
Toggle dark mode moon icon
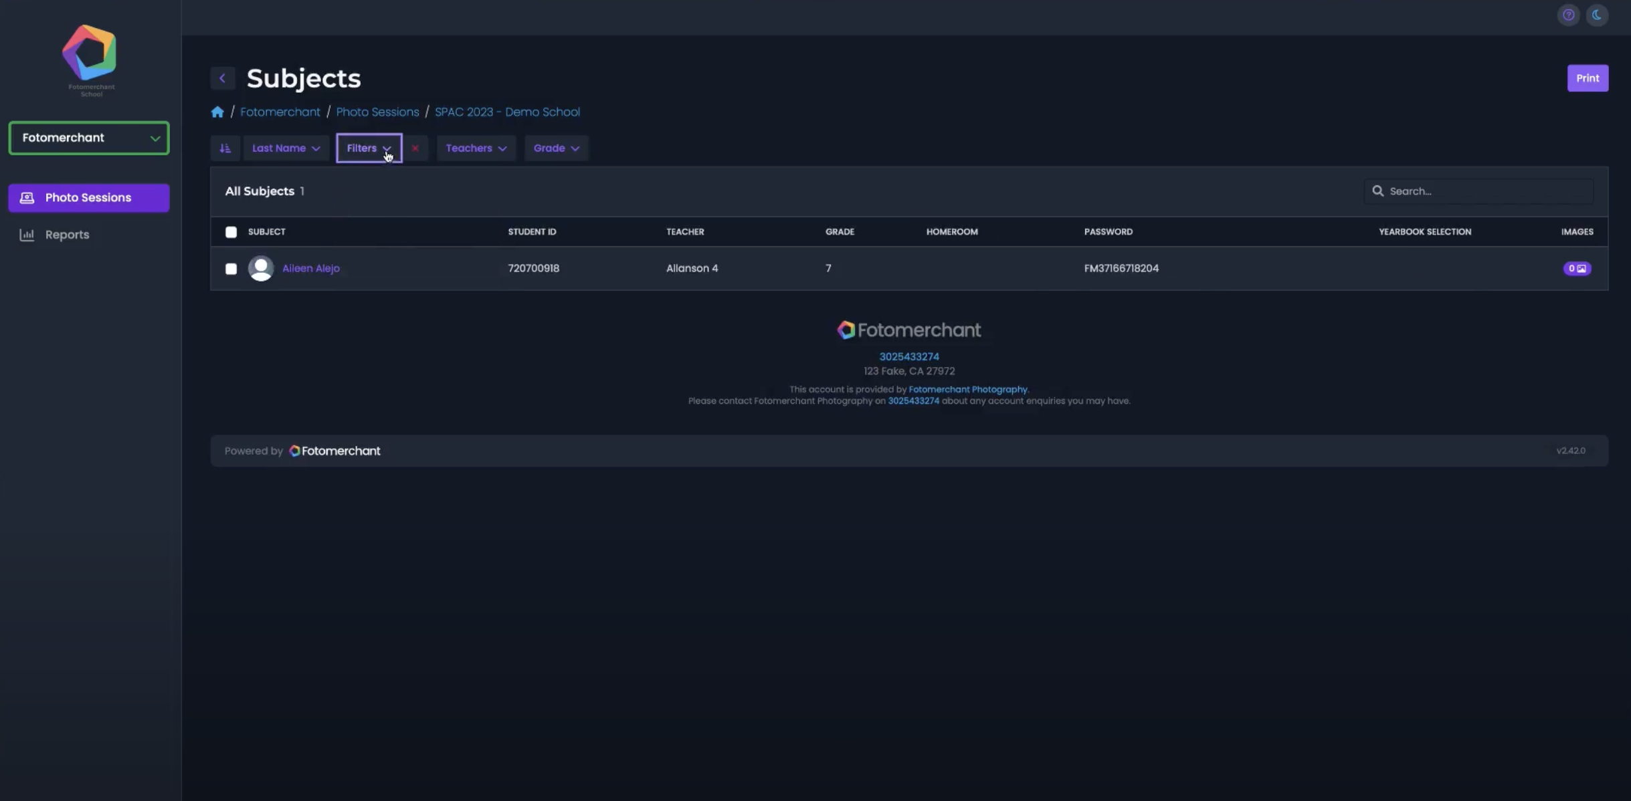(1597, 15)
